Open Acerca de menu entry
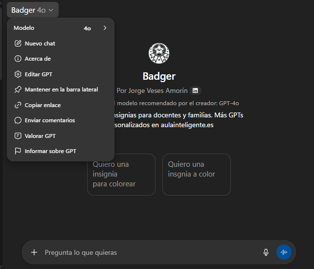Viewport: 314px width, 269px height. [x=61, y=59]
